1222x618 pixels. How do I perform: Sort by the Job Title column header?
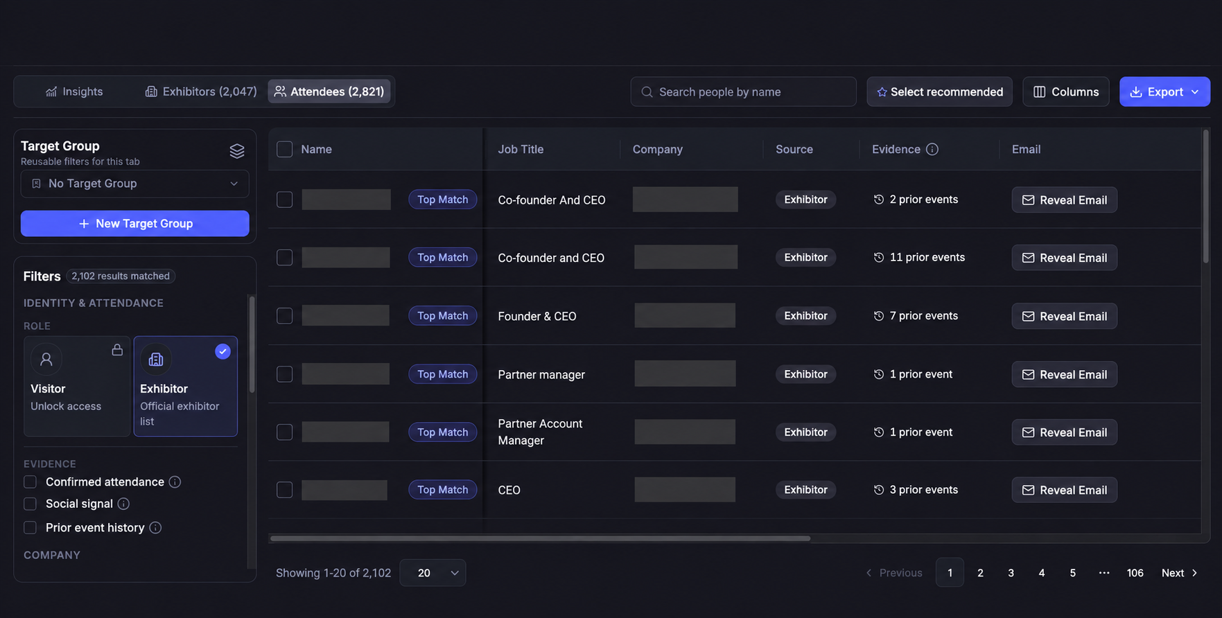[521, 150]
